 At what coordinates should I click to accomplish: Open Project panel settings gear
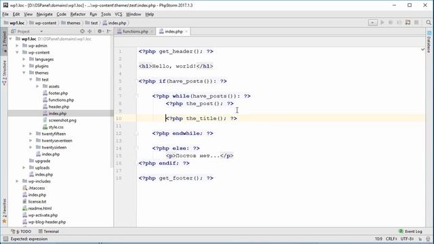pyautogui.click(x=100, y=31)
